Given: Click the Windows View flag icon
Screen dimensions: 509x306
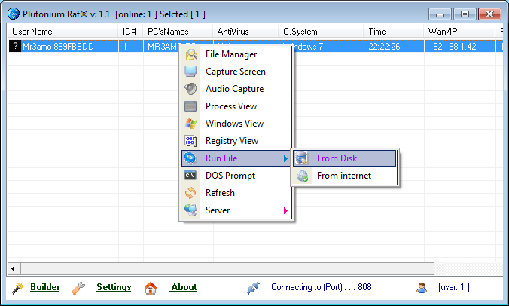Looking at the screenshot, I should click(x=190, y=124).
